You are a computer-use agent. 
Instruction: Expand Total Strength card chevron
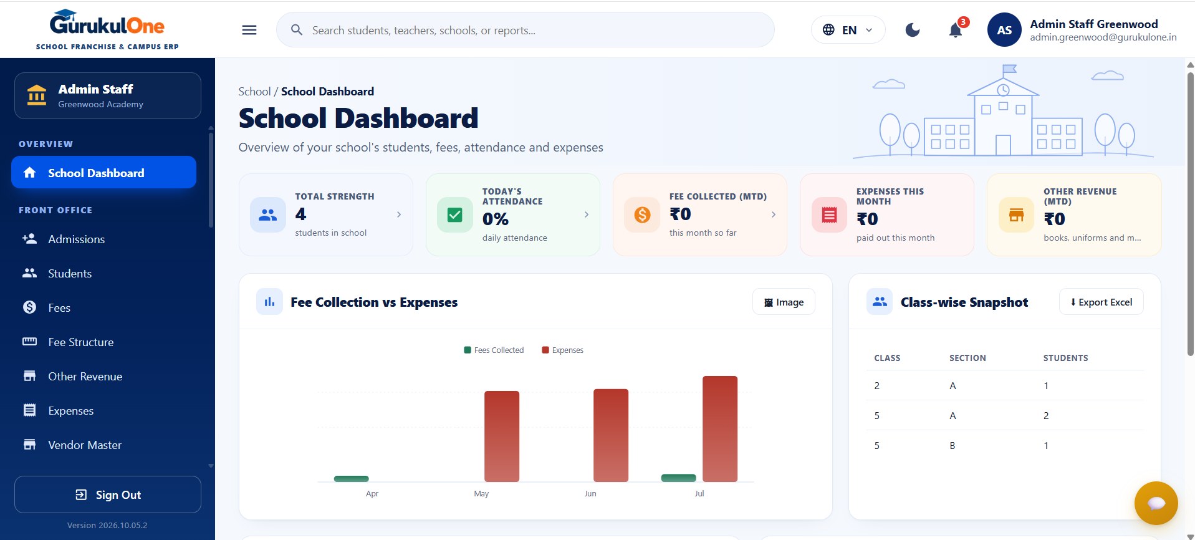(399, 215)
